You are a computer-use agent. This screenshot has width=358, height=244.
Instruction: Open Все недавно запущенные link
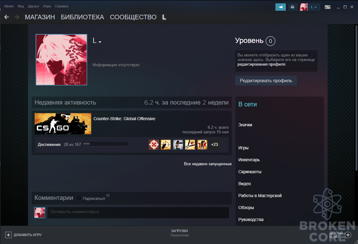click(208, 164)
